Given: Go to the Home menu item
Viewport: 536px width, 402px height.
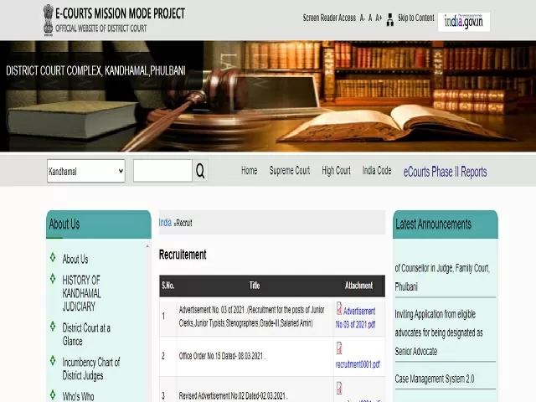Looking at the screenshot, I should point(250,171).
